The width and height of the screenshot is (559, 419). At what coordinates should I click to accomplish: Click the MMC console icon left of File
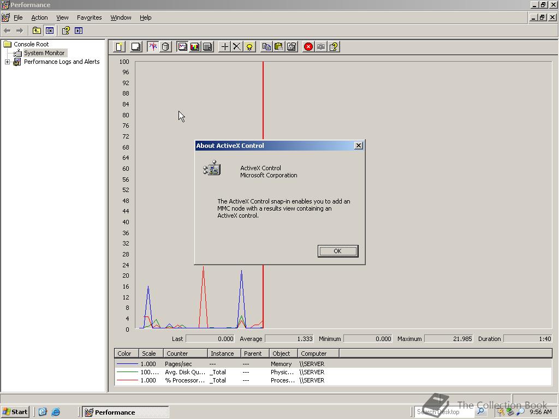pos(5,17)
